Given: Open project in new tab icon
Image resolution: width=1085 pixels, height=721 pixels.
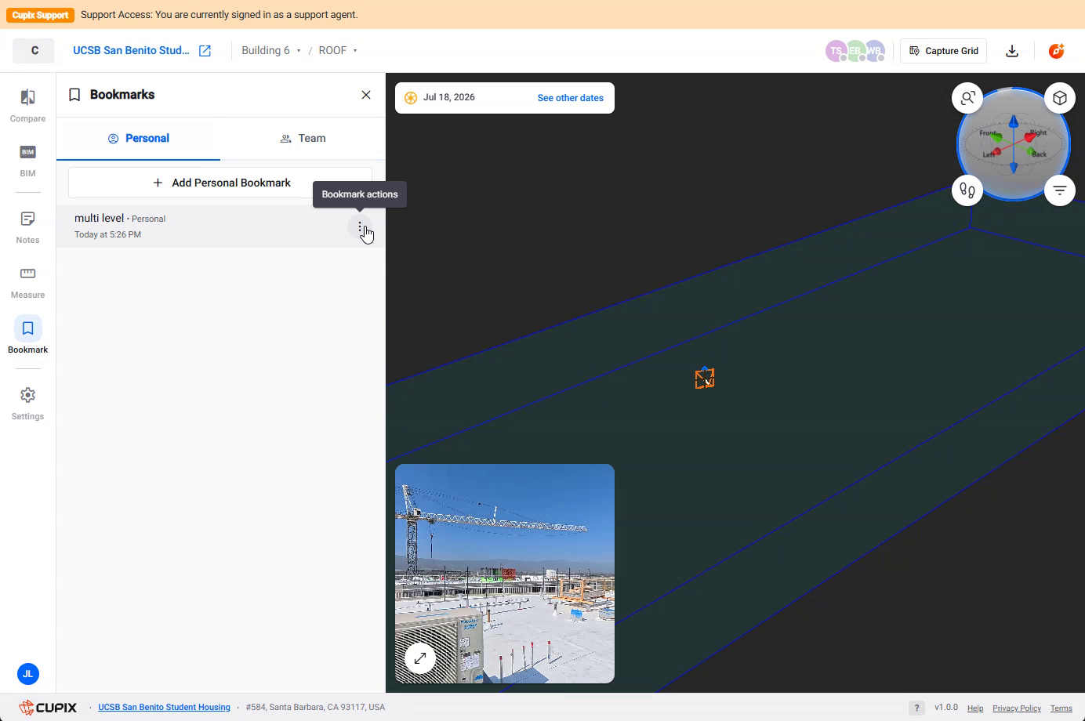Looking at the screenshot, I should pyautogui.click(x=205, y=51).
